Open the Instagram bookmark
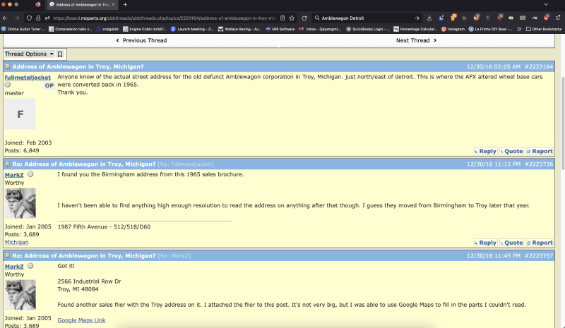 tap(453, 29)
